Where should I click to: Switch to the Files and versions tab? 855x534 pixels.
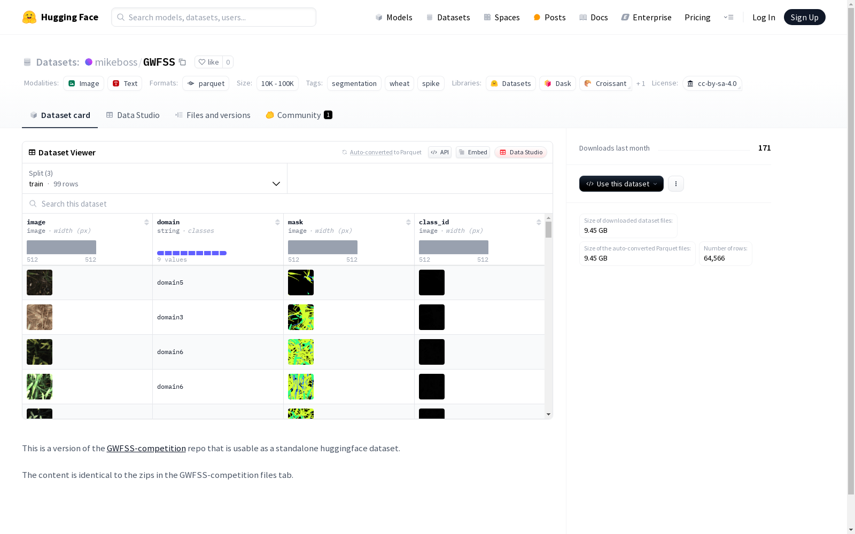coord(213,115)
